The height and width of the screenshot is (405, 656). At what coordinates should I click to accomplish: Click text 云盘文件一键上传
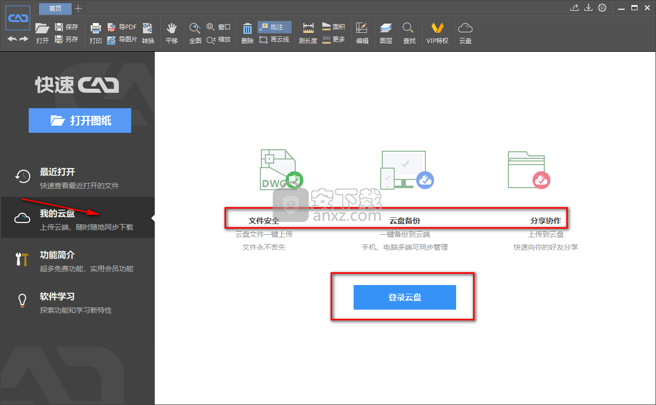click(x=264, y=234)
